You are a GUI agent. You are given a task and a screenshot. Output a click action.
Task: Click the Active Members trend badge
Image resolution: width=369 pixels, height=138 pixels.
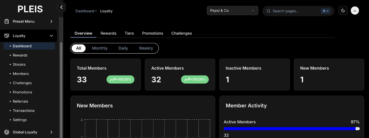(x=195, y=79)
